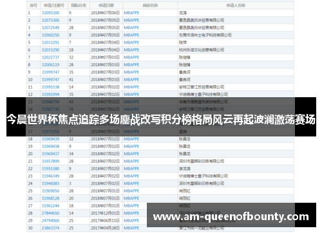Open registration number 32095300 link
This screenshot has height=233, width=322.
click(x=50, y=13)
